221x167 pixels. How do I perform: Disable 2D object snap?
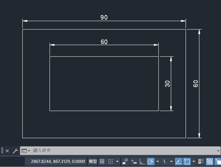tap(187, 162)
